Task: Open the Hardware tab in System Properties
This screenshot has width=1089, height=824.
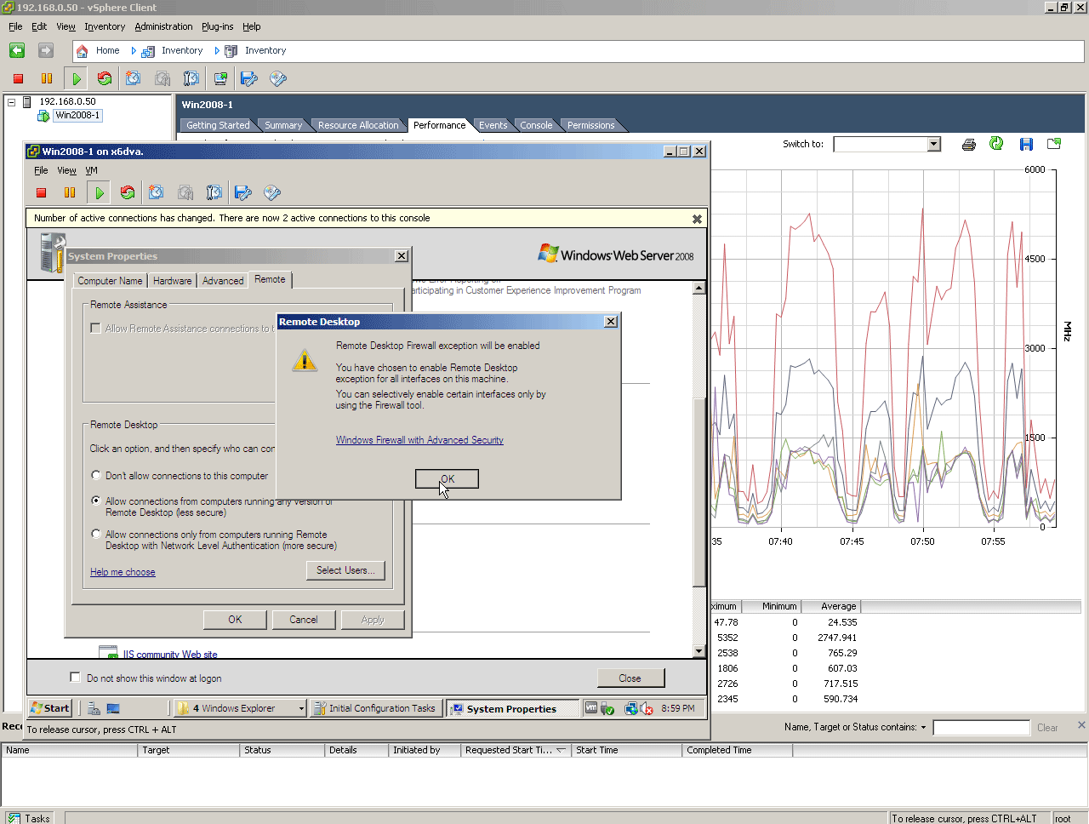Action: click(173, 281)
